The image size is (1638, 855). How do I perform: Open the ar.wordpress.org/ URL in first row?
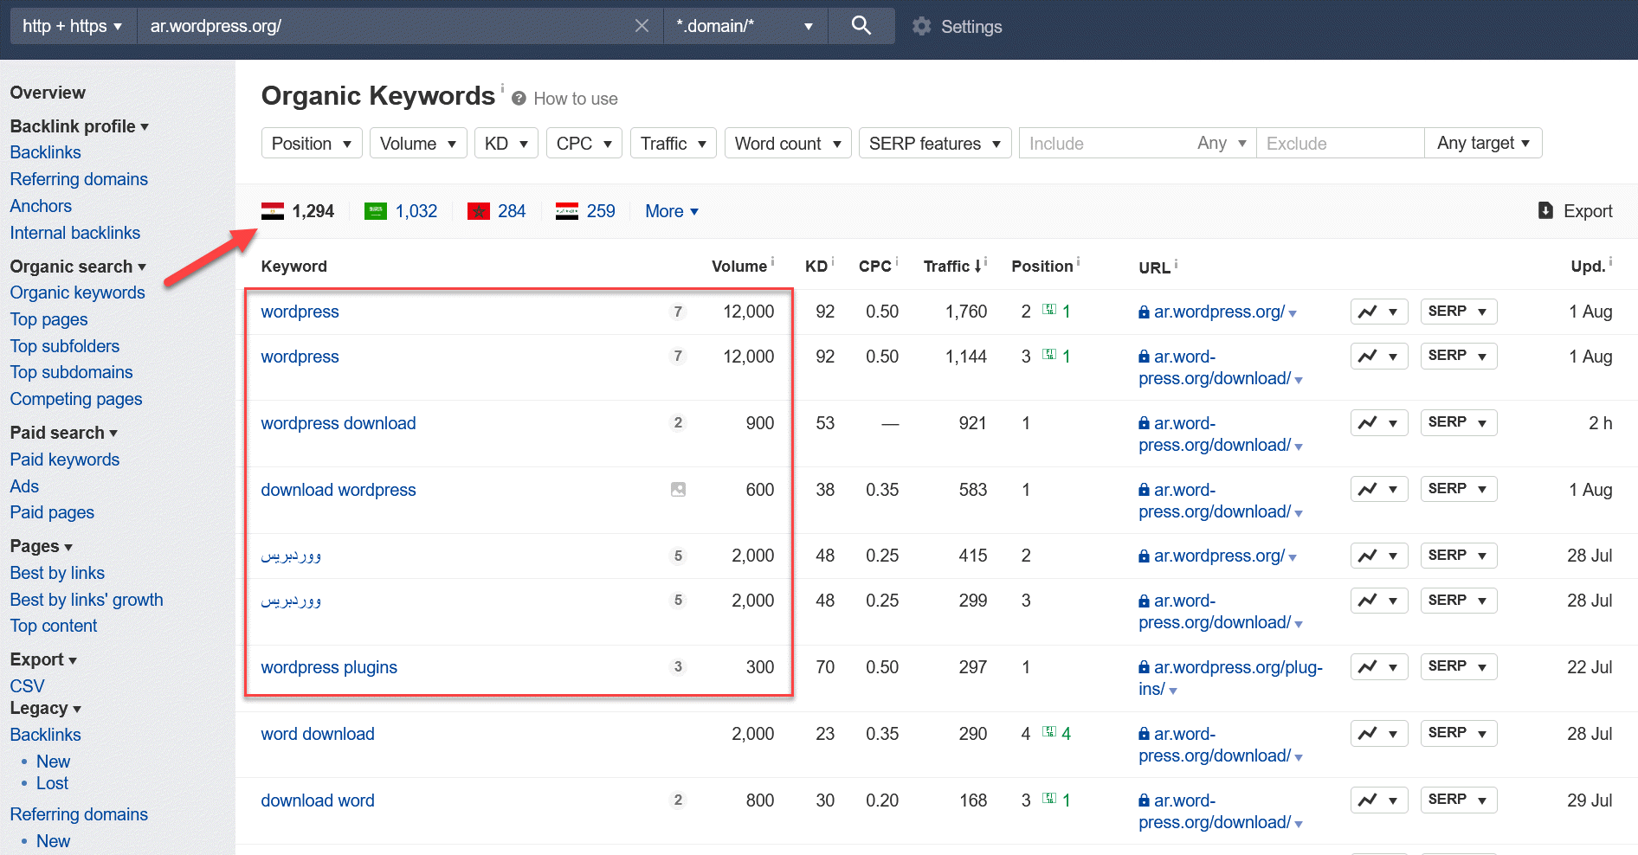(x=1218, y=312)
